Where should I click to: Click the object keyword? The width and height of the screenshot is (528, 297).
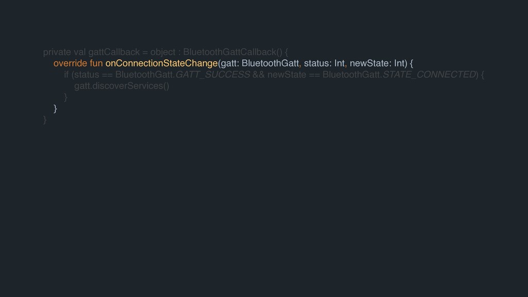tap(162, 52)
